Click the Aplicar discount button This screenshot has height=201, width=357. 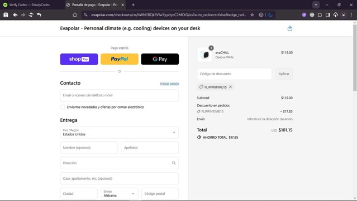coord(284,74)
